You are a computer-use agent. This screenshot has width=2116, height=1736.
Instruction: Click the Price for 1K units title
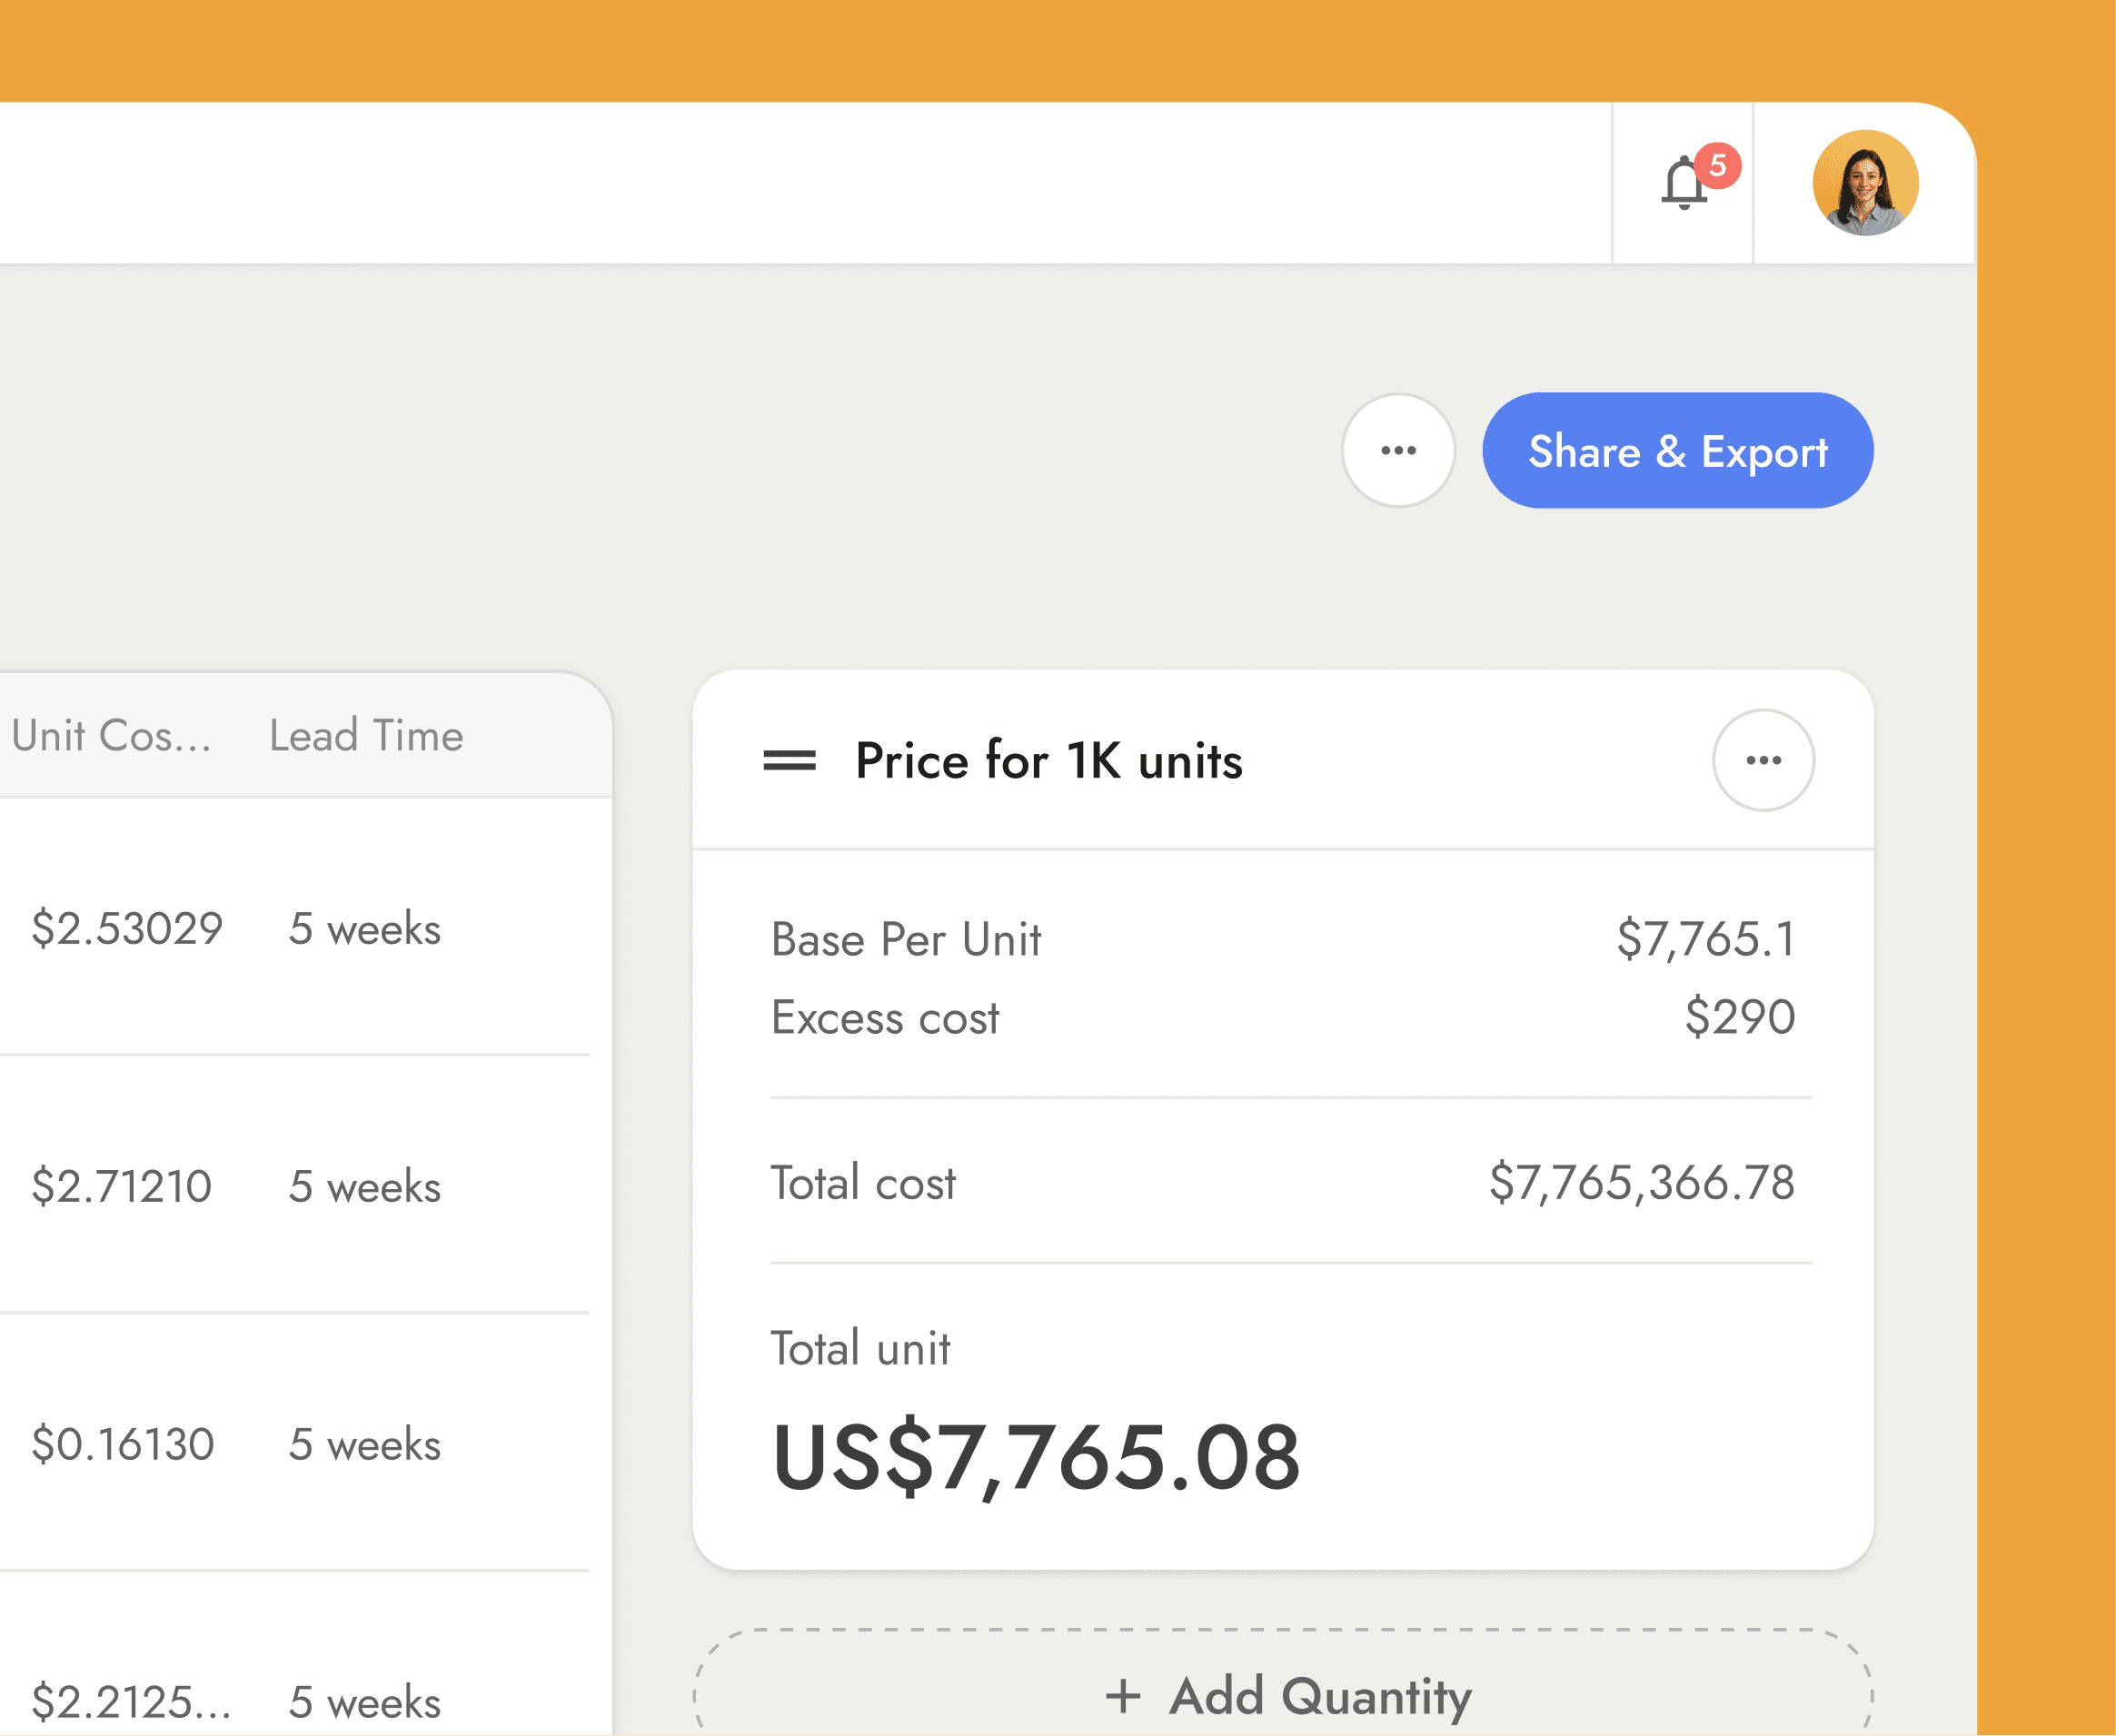1049,761
